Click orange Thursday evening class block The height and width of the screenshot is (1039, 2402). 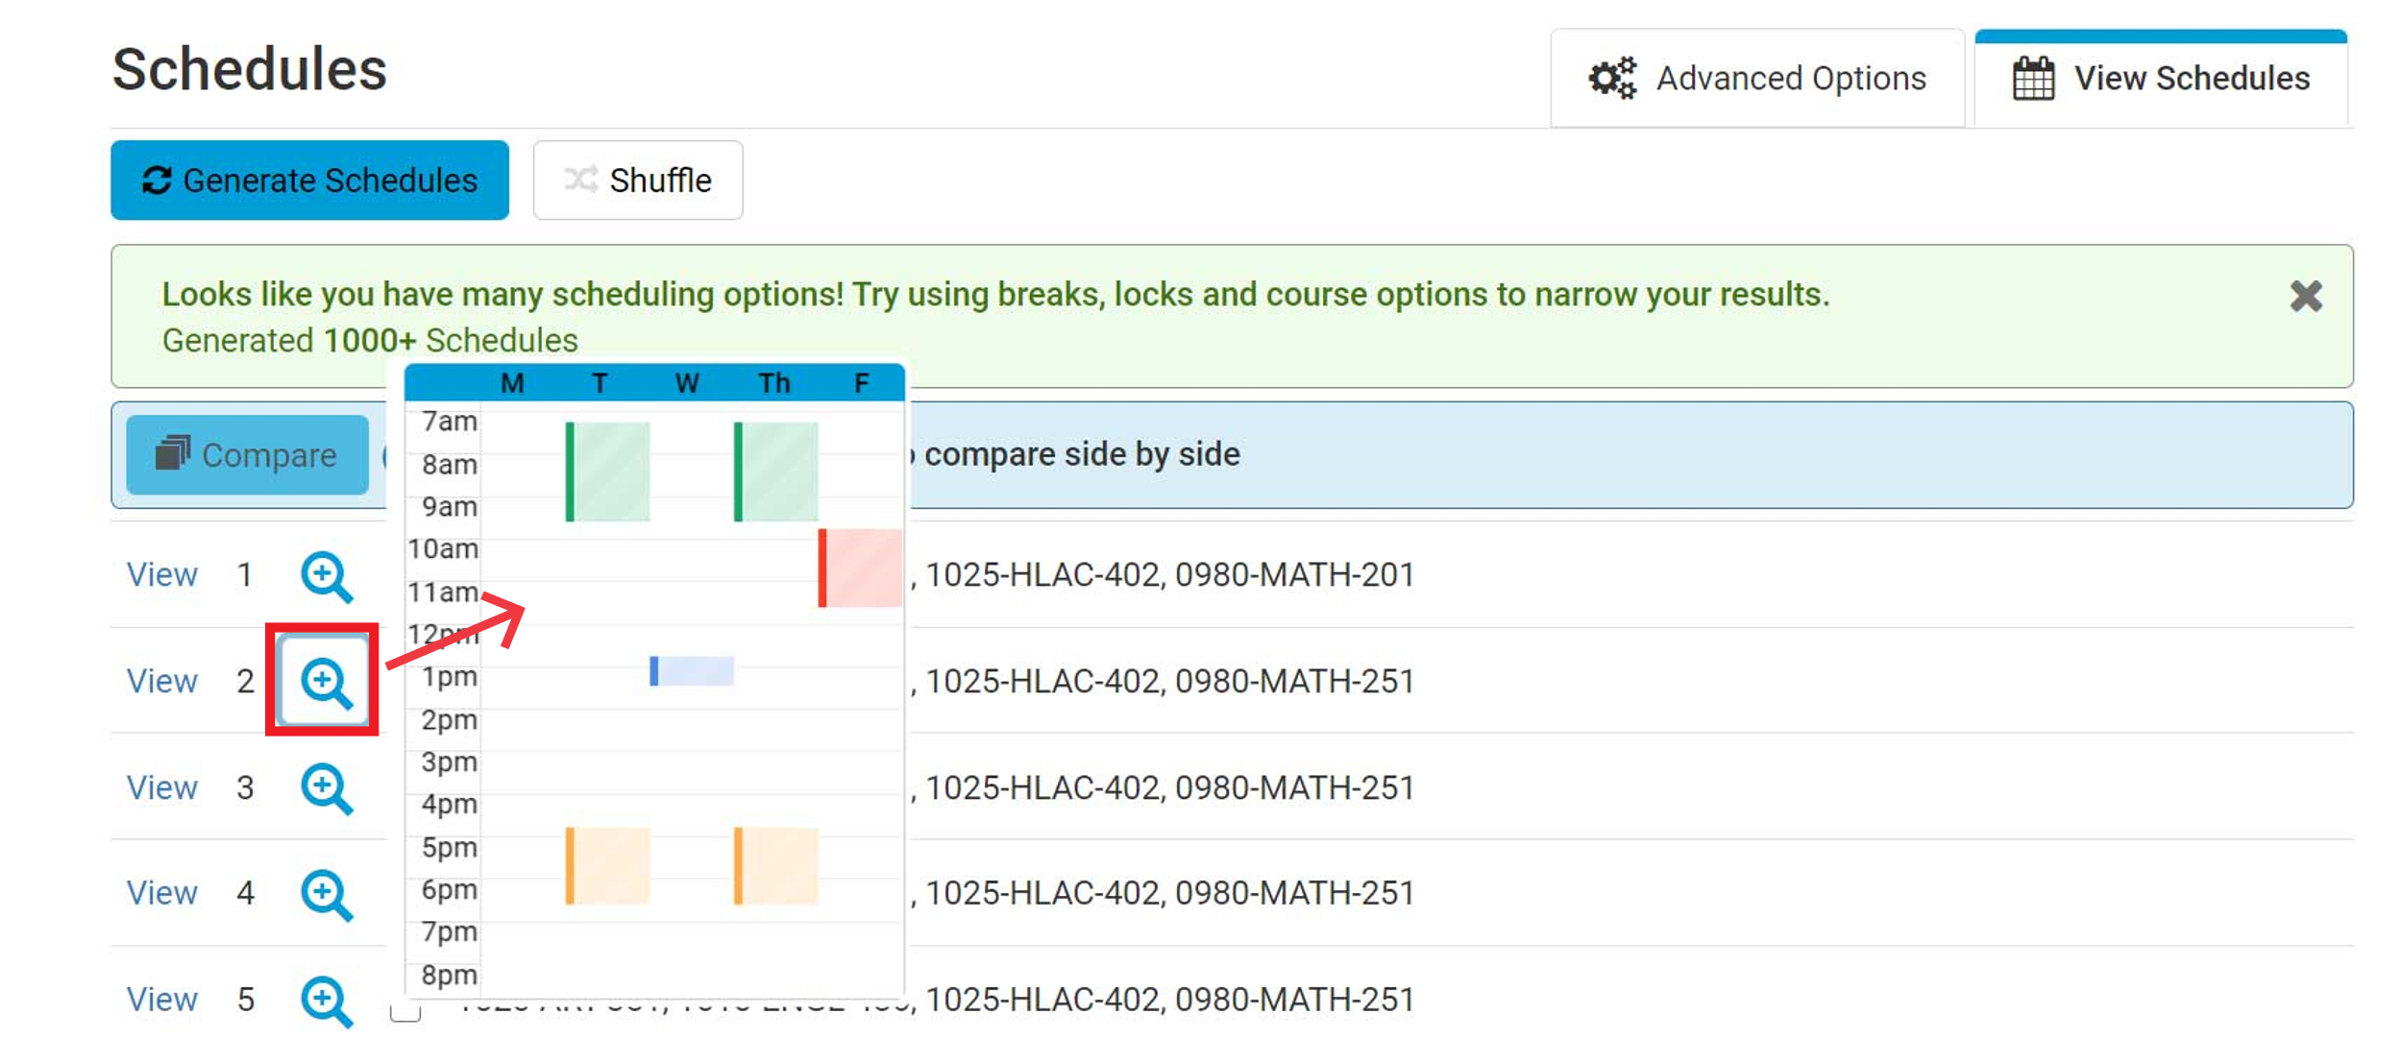coord(776,865)
